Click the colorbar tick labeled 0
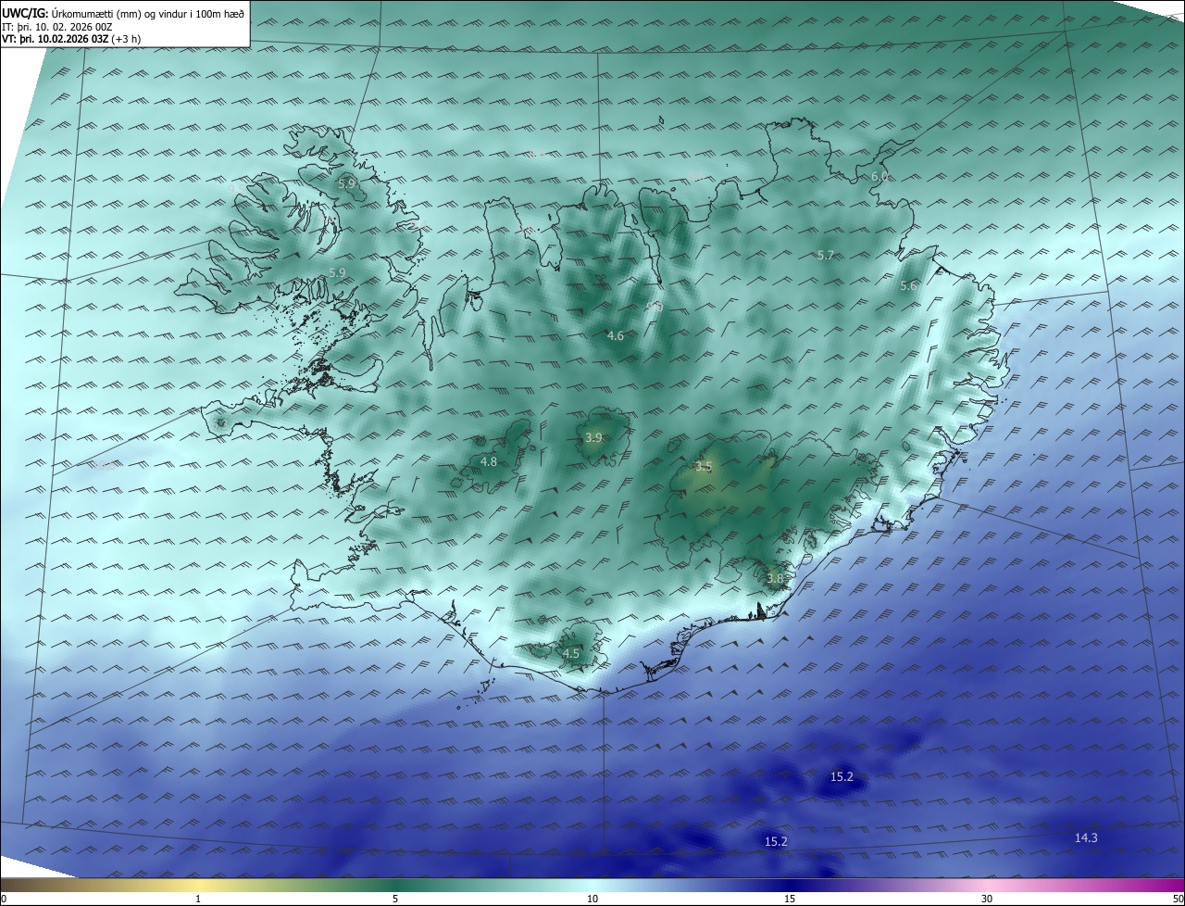Viewport: 1185px width, 906px height. click(x=4, y=899)
